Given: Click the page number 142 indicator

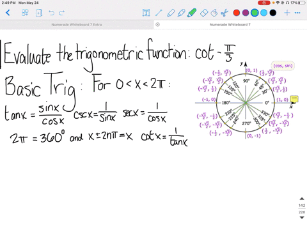Looking at the screenshot, I should click(302, 205).
